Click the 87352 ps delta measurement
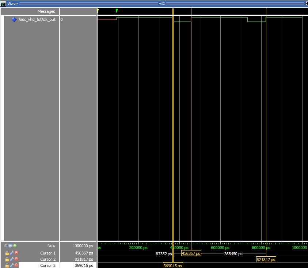The width and height of the screenshot is (308, 268). coord(164,254)
